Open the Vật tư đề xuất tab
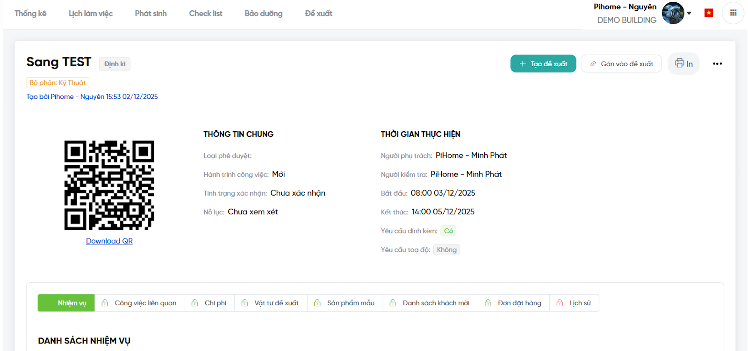The width and height of the screenshot is (748, 351). click(x=276, y=303)
